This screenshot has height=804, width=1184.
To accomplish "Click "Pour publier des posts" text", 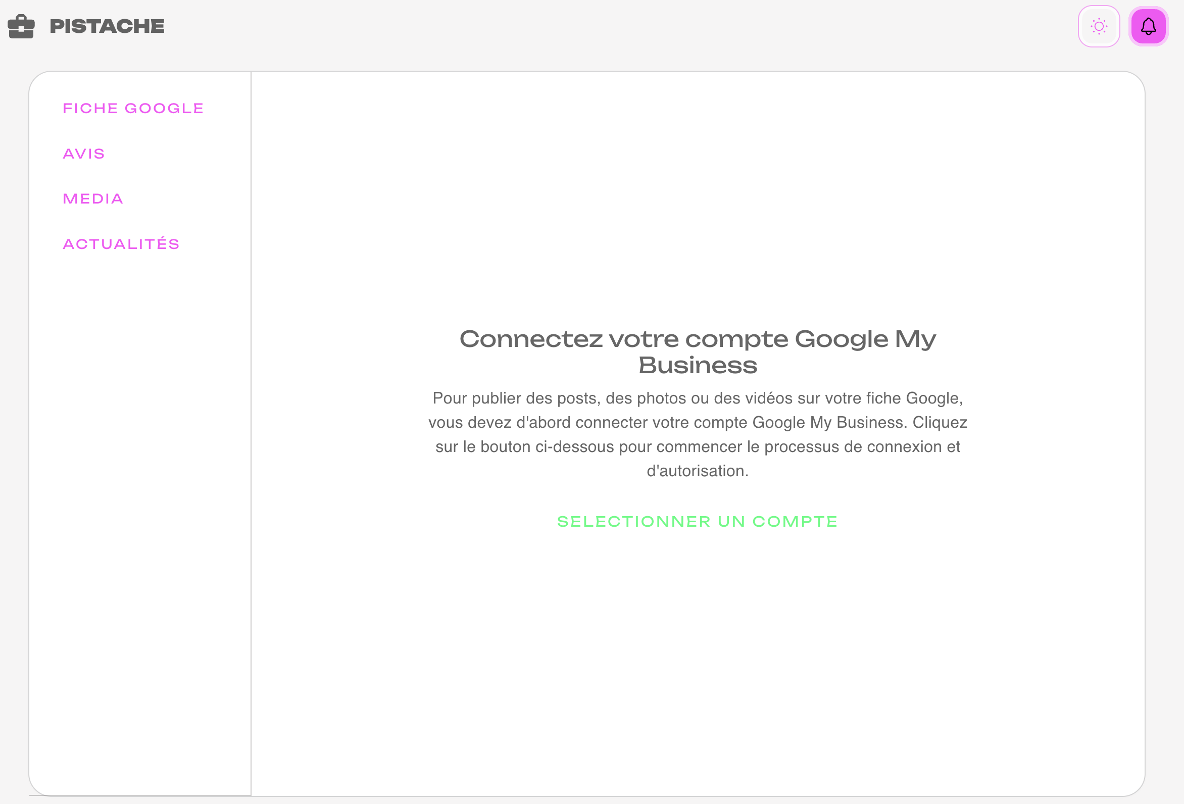I will [516, 398].
